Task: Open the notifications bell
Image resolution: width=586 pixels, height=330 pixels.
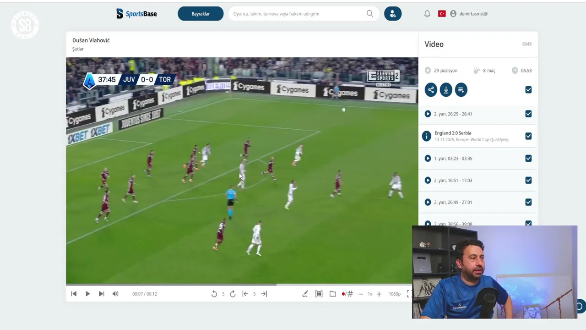Action: (427, 14)
